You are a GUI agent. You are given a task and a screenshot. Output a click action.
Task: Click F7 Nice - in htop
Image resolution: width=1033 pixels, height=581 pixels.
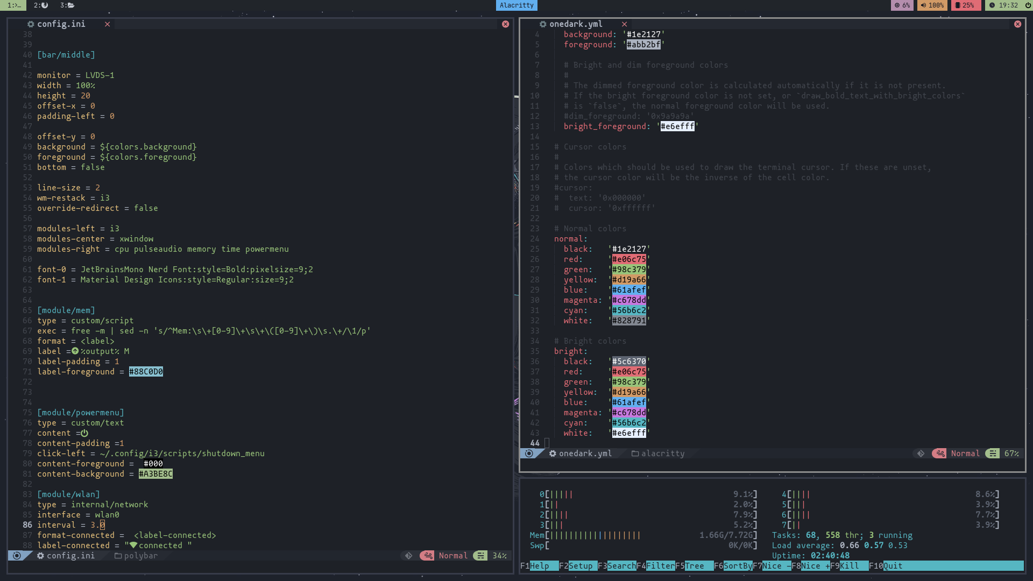click(772, 566)
